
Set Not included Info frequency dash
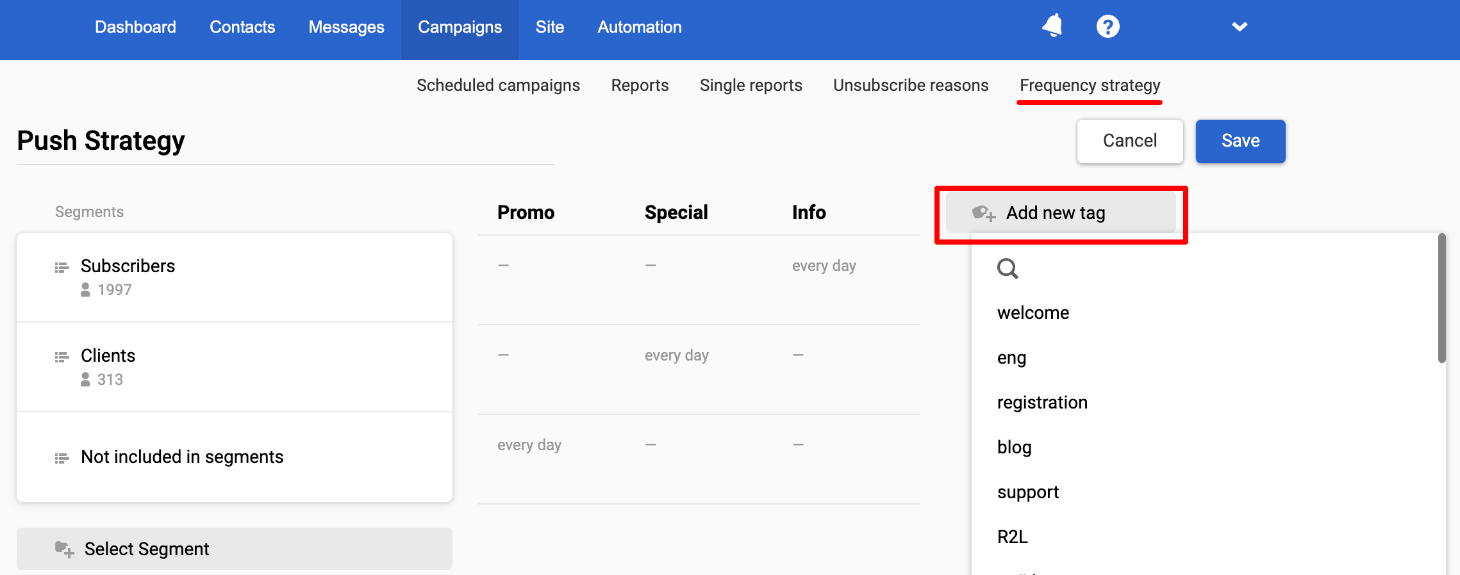coord(798,444)
